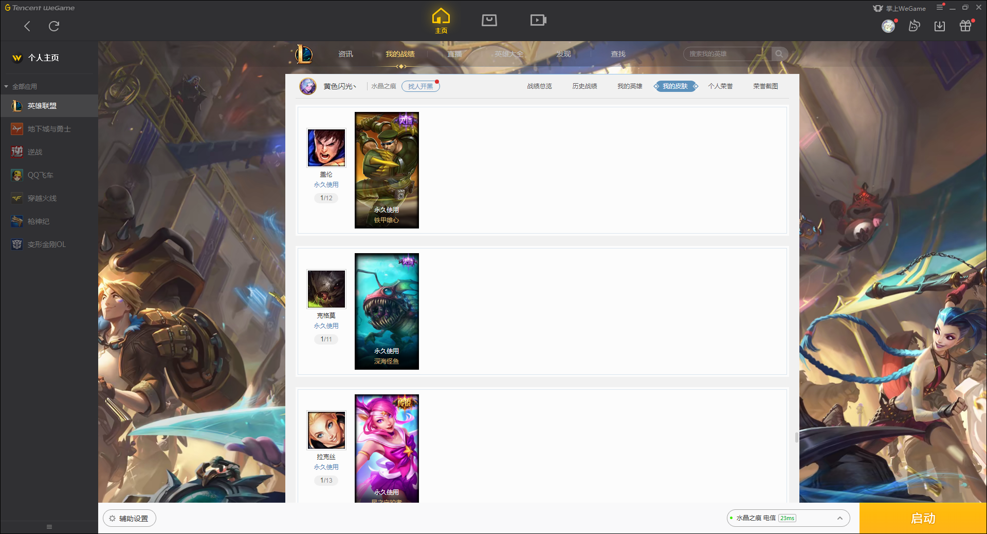Open the gift box icon
987x534 pixels.
point(965,26)
